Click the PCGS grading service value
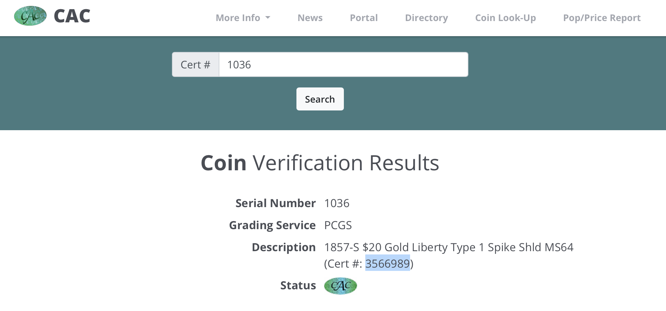 [338, 225]
